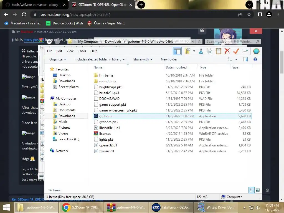Click the Paste clipboard icon

[x=219, y=51]
